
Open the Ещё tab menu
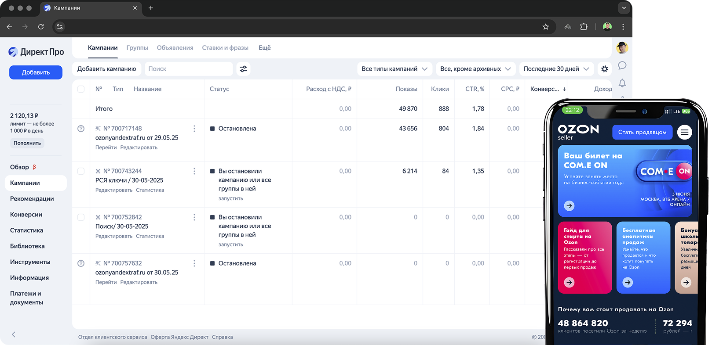pyautogui.click(x=265, y=48)
